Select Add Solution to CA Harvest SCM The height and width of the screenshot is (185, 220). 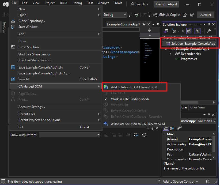(x=134, y=87)
